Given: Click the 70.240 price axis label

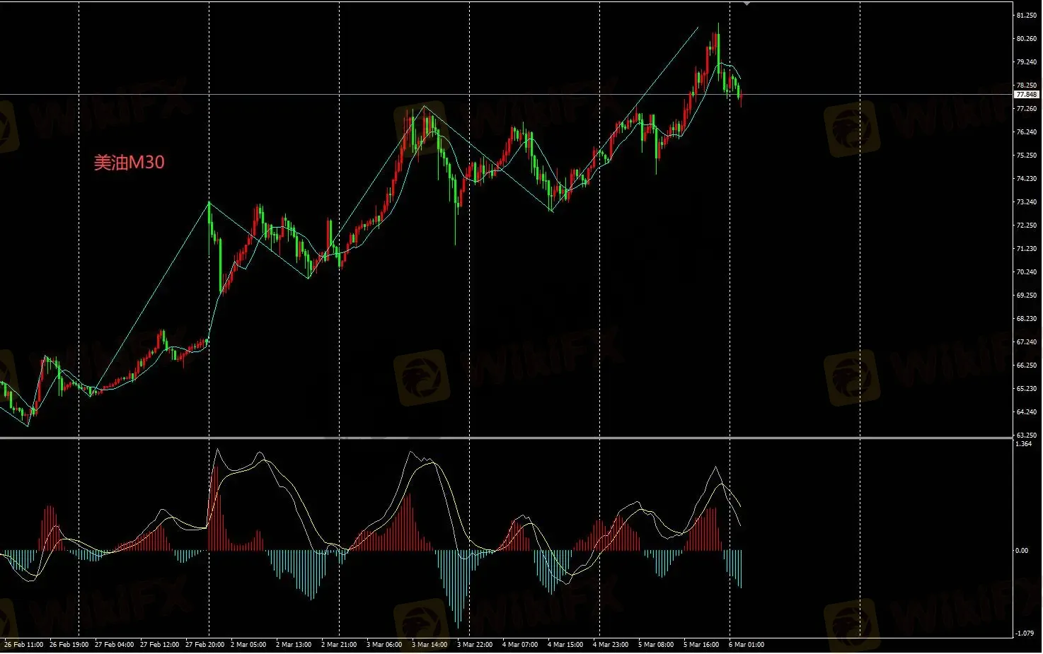Looking at the screenshot, I should pyautogui.click(x=1027, y=272).
